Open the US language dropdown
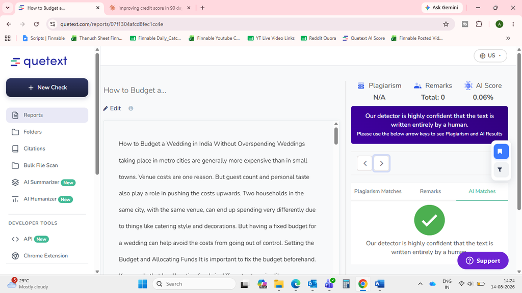Viewport: 522px width, 293px height. pos(490,56)
